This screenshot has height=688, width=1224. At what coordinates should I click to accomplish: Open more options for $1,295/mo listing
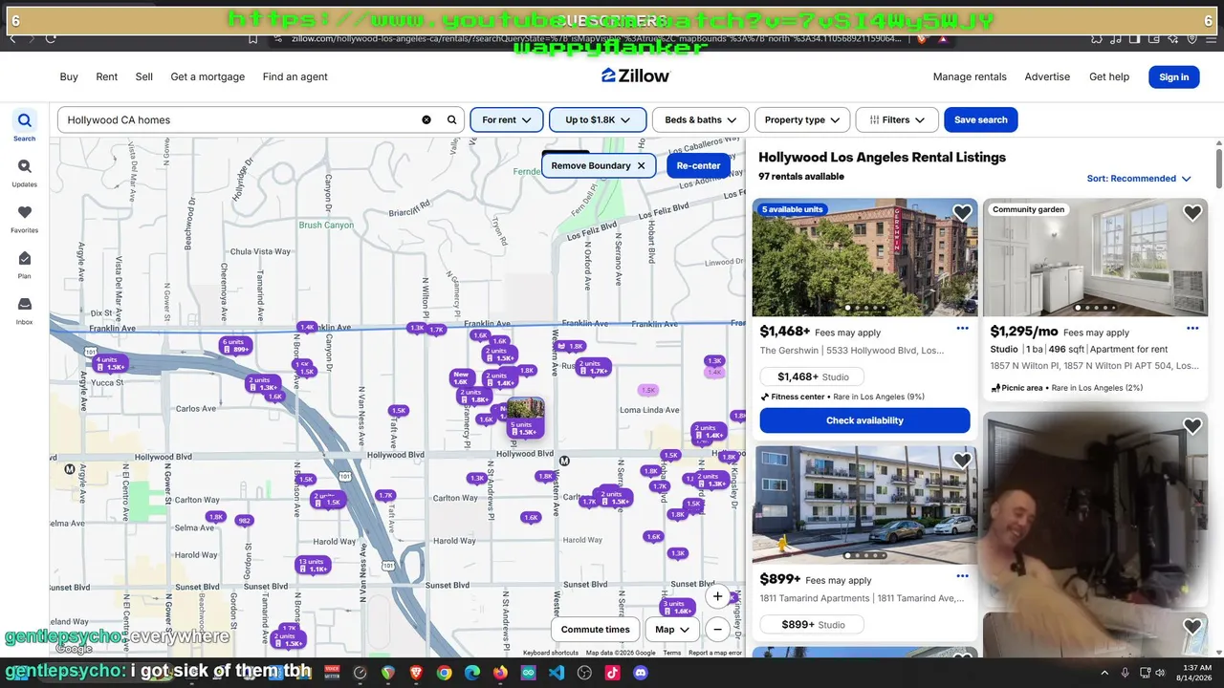[x=1192, y=329]
